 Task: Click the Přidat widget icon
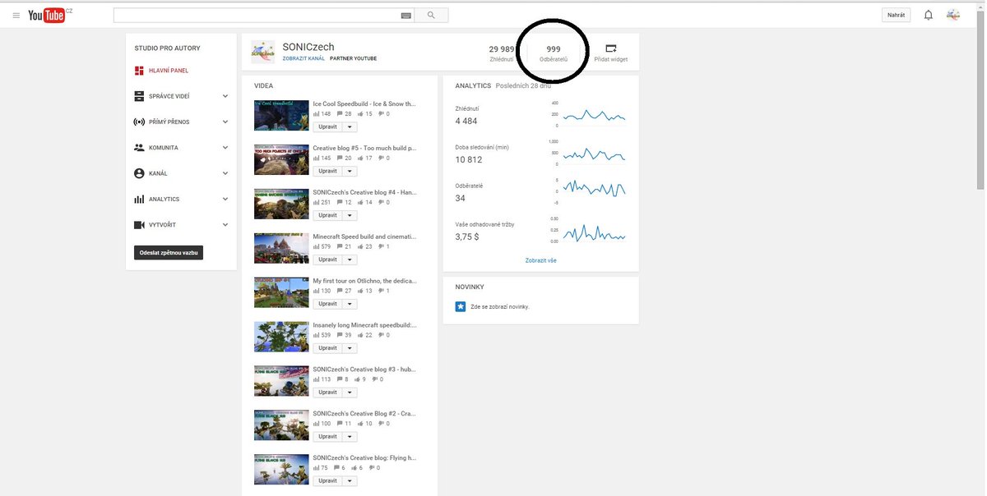[x=611, y=48]
